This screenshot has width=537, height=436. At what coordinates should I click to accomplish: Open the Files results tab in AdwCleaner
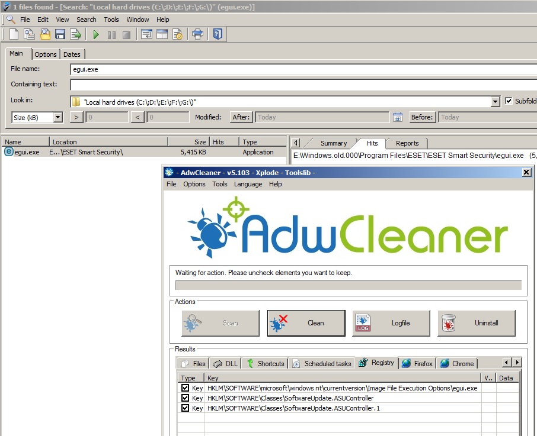(193, 364)
